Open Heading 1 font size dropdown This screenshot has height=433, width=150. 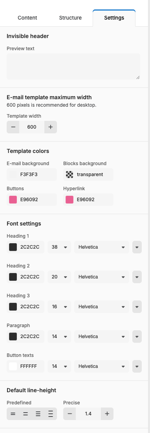pyautogui.click(x=59, y=247)
